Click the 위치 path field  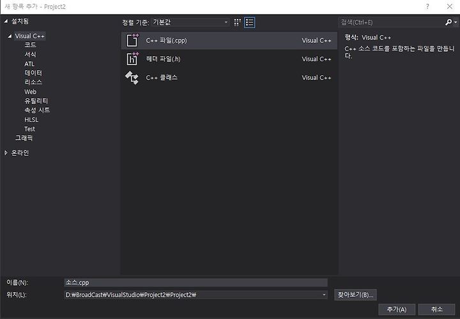click(195, 295)
